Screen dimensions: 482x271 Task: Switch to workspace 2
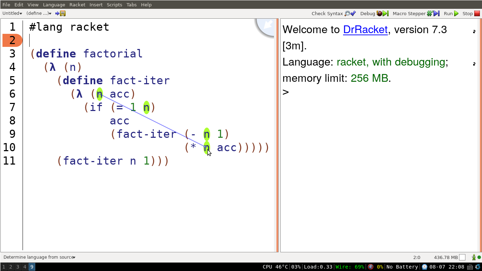pos(11,267)
